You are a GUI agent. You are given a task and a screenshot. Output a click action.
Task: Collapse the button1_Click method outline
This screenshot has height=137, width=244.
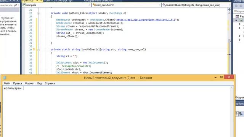click(x=38, y=13)
